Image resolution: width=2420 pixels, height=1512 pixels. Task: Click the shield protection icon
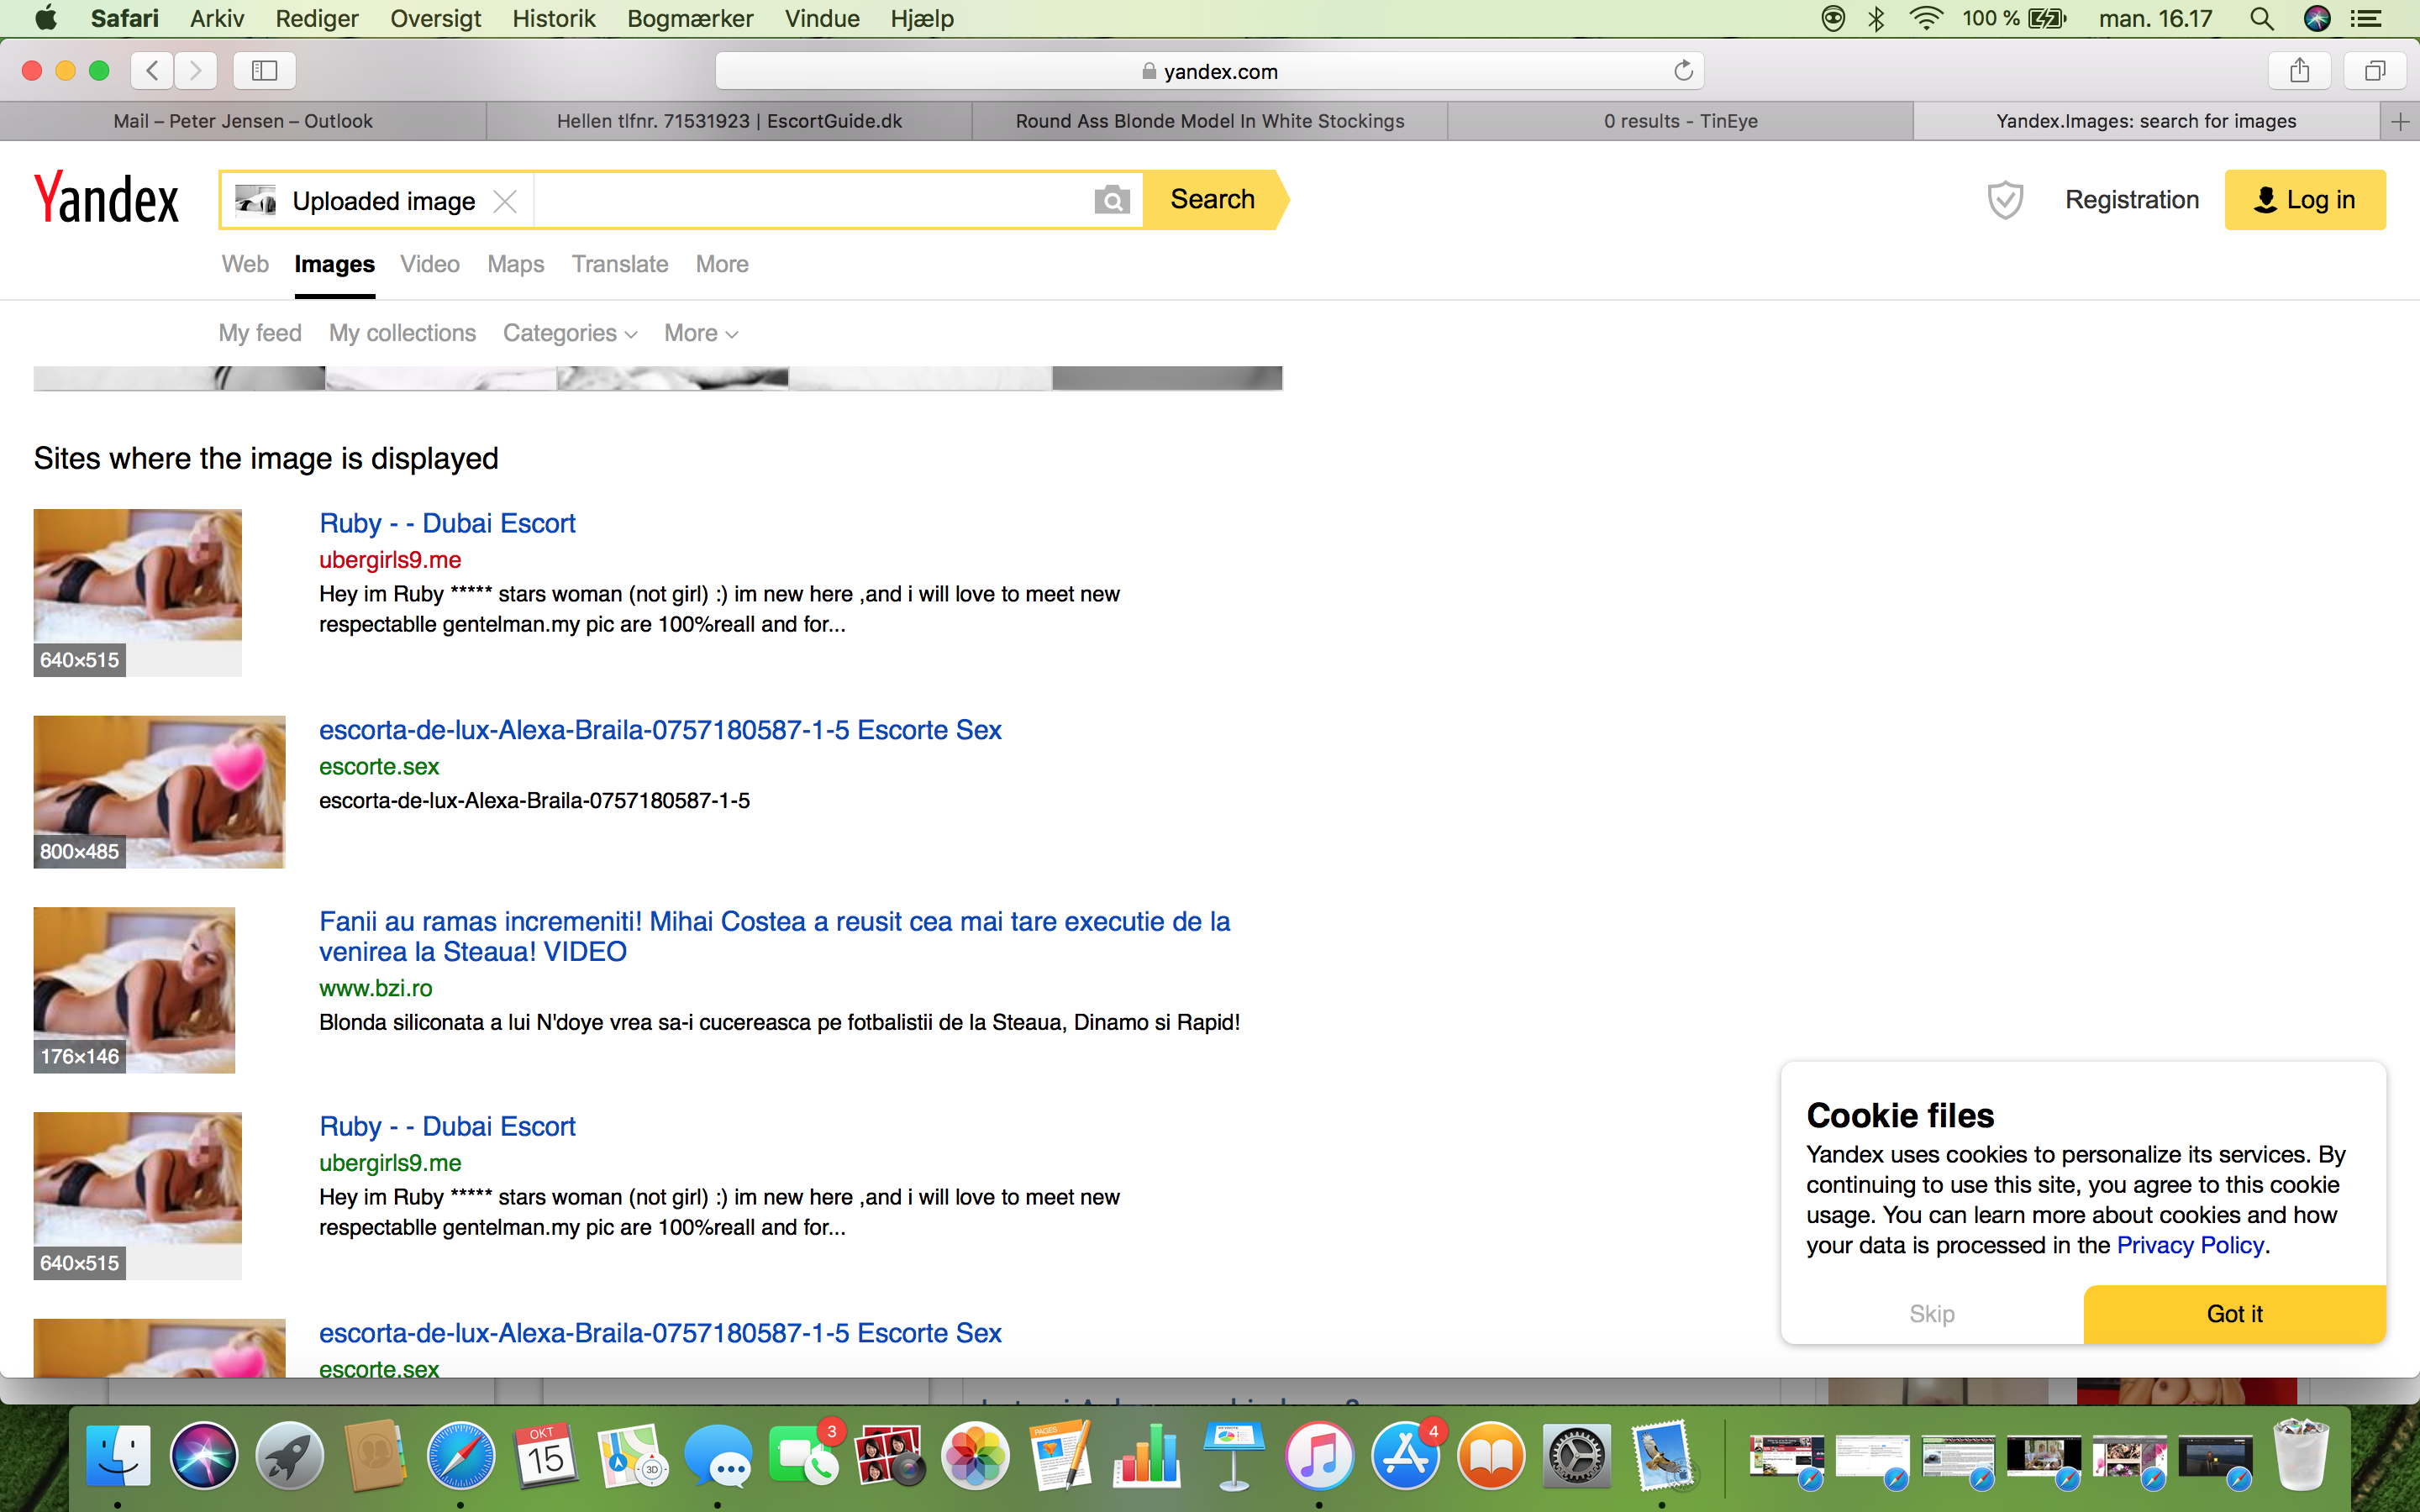[x=2004, y=200]
